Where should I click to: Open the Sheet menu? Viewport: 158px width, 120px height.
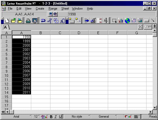coord(65,9)
